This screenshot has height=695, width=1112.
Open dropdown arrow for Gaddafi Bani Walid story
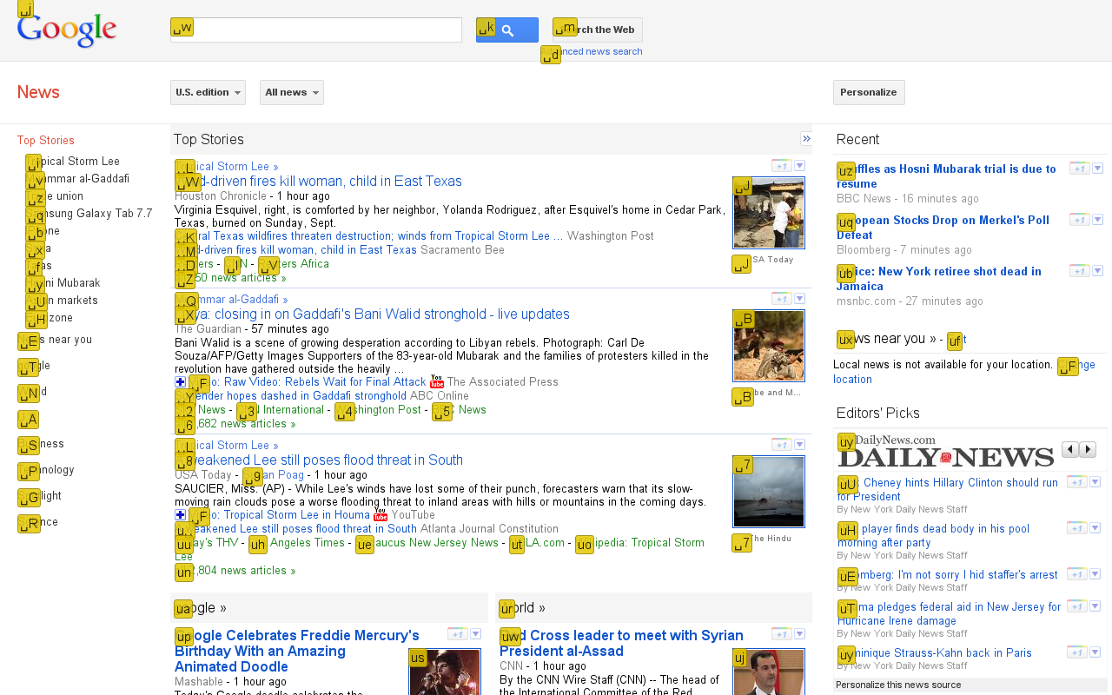799,299
